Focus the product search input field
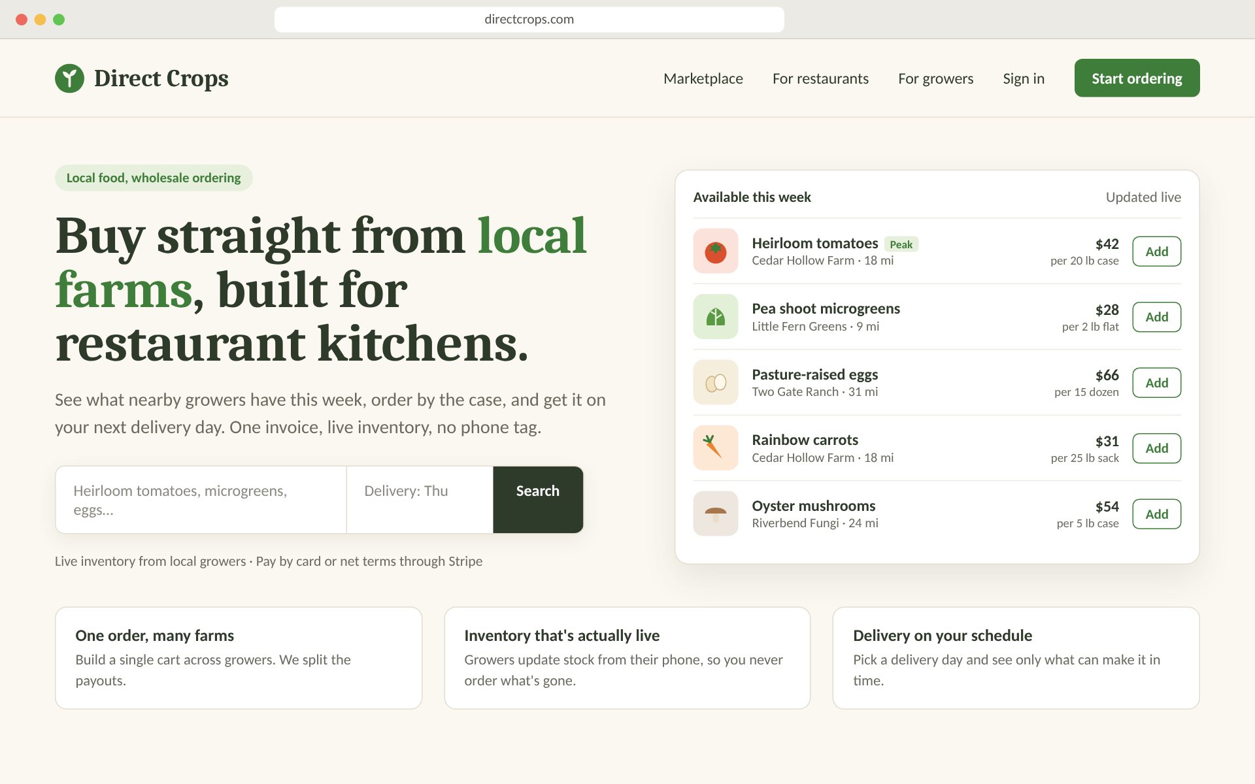The width and height of the screenshot is (1255, 784). pyautogui.click(x=201, y=500)
